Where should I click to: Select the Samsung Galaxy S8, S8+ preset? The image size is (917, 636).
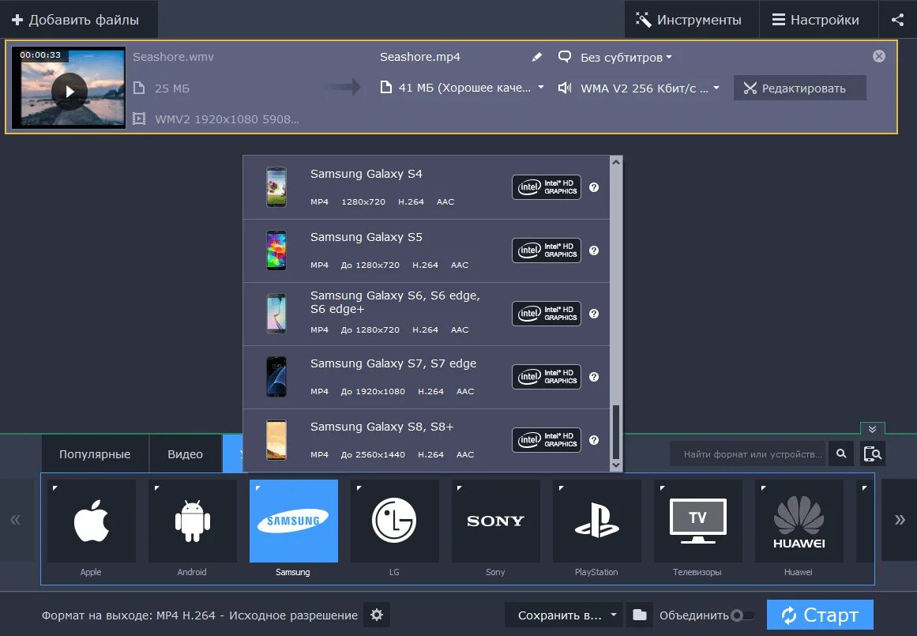coord(426,440)
